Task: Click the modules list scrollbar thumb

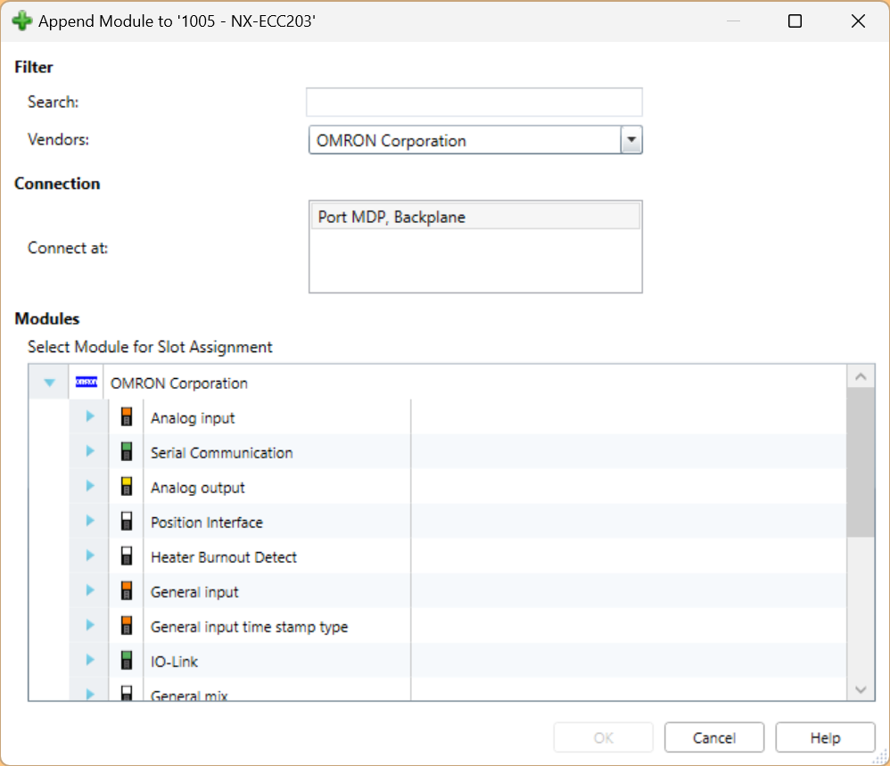Action: coord(861,463)
